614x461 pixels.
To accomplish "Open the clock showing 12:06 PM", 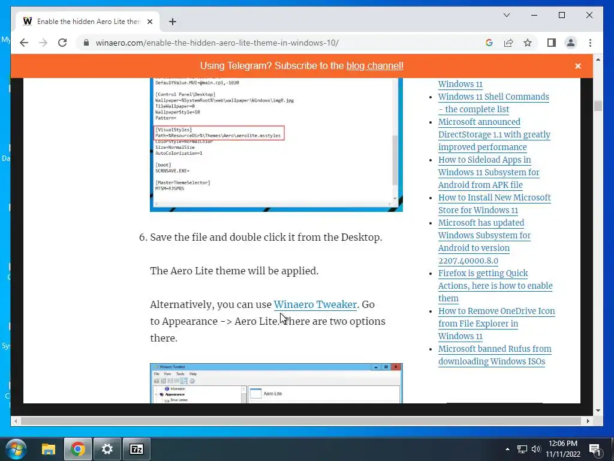I will (x=563, y=449).
